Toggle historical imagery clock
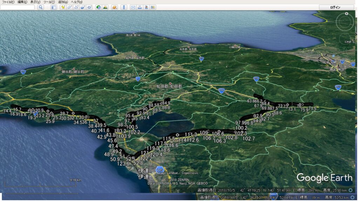Screen dimensions: 359x202 coord(99,7)
